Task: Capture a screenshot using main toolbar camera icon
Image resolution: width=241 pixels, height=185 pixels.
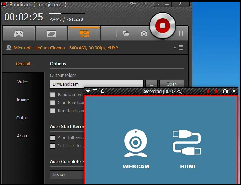Action: tap(144, 34)
